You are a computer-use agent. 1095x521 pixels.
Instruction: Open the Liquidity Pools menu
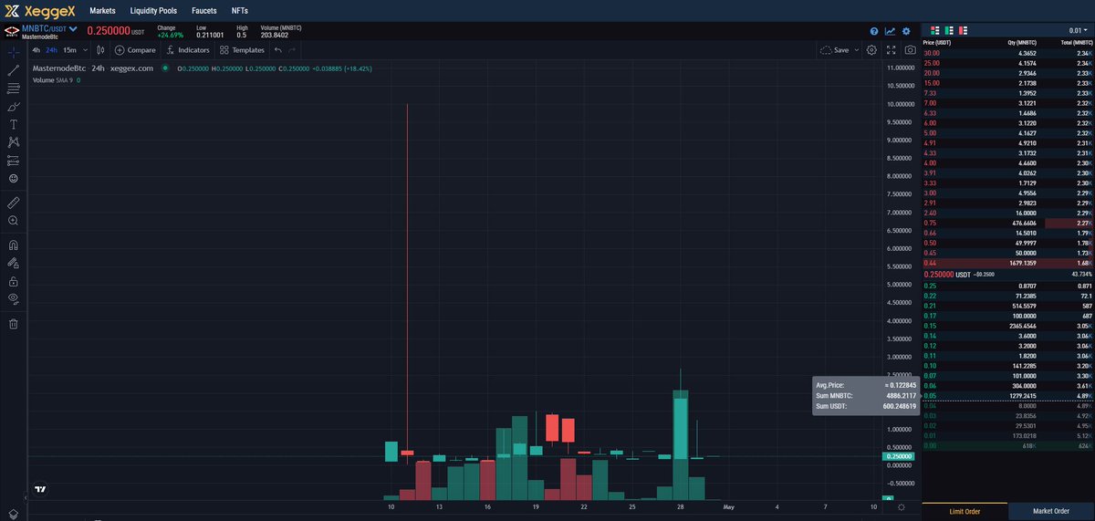(154, 10)
